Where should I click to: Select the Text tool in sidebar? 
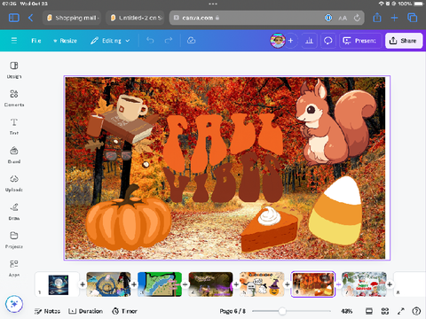(14, 127)
